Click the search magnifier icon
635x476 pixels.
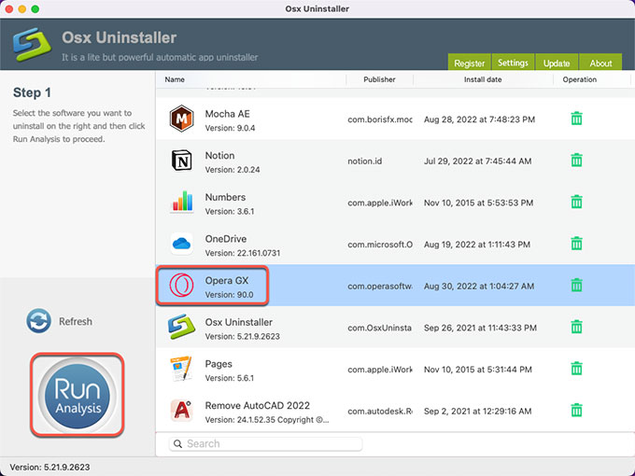click(x=177, y=444)
